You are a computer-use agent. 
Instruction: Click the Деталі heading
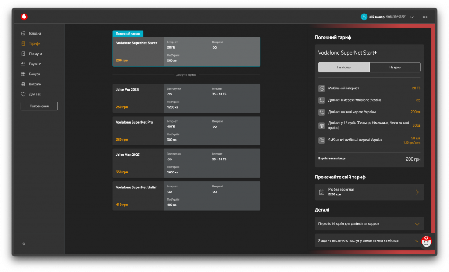(x=322, y=210)
